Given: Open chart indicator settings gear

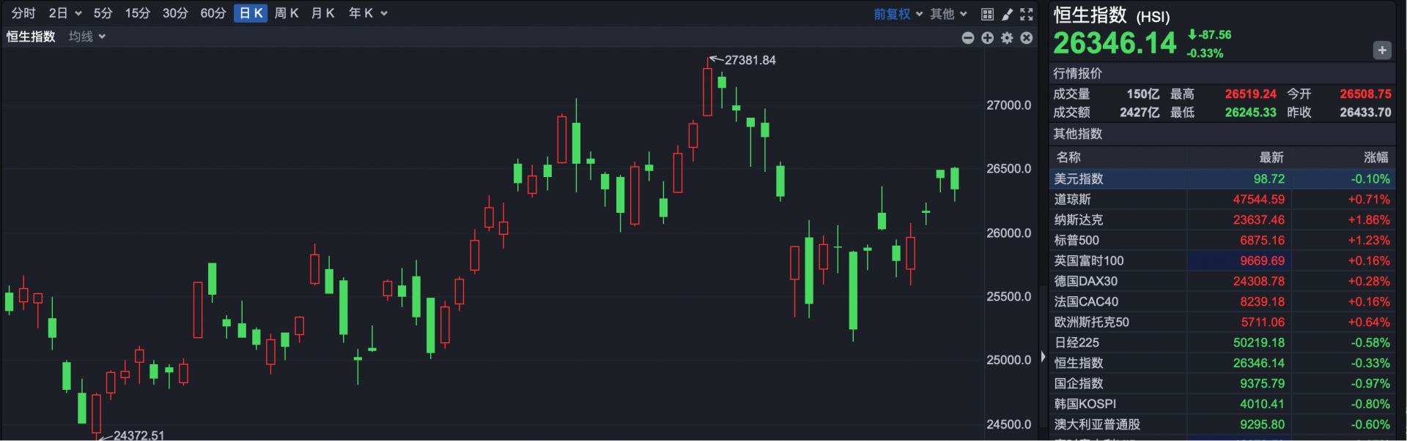Looking at the screenshot, I should [1007, 38].
